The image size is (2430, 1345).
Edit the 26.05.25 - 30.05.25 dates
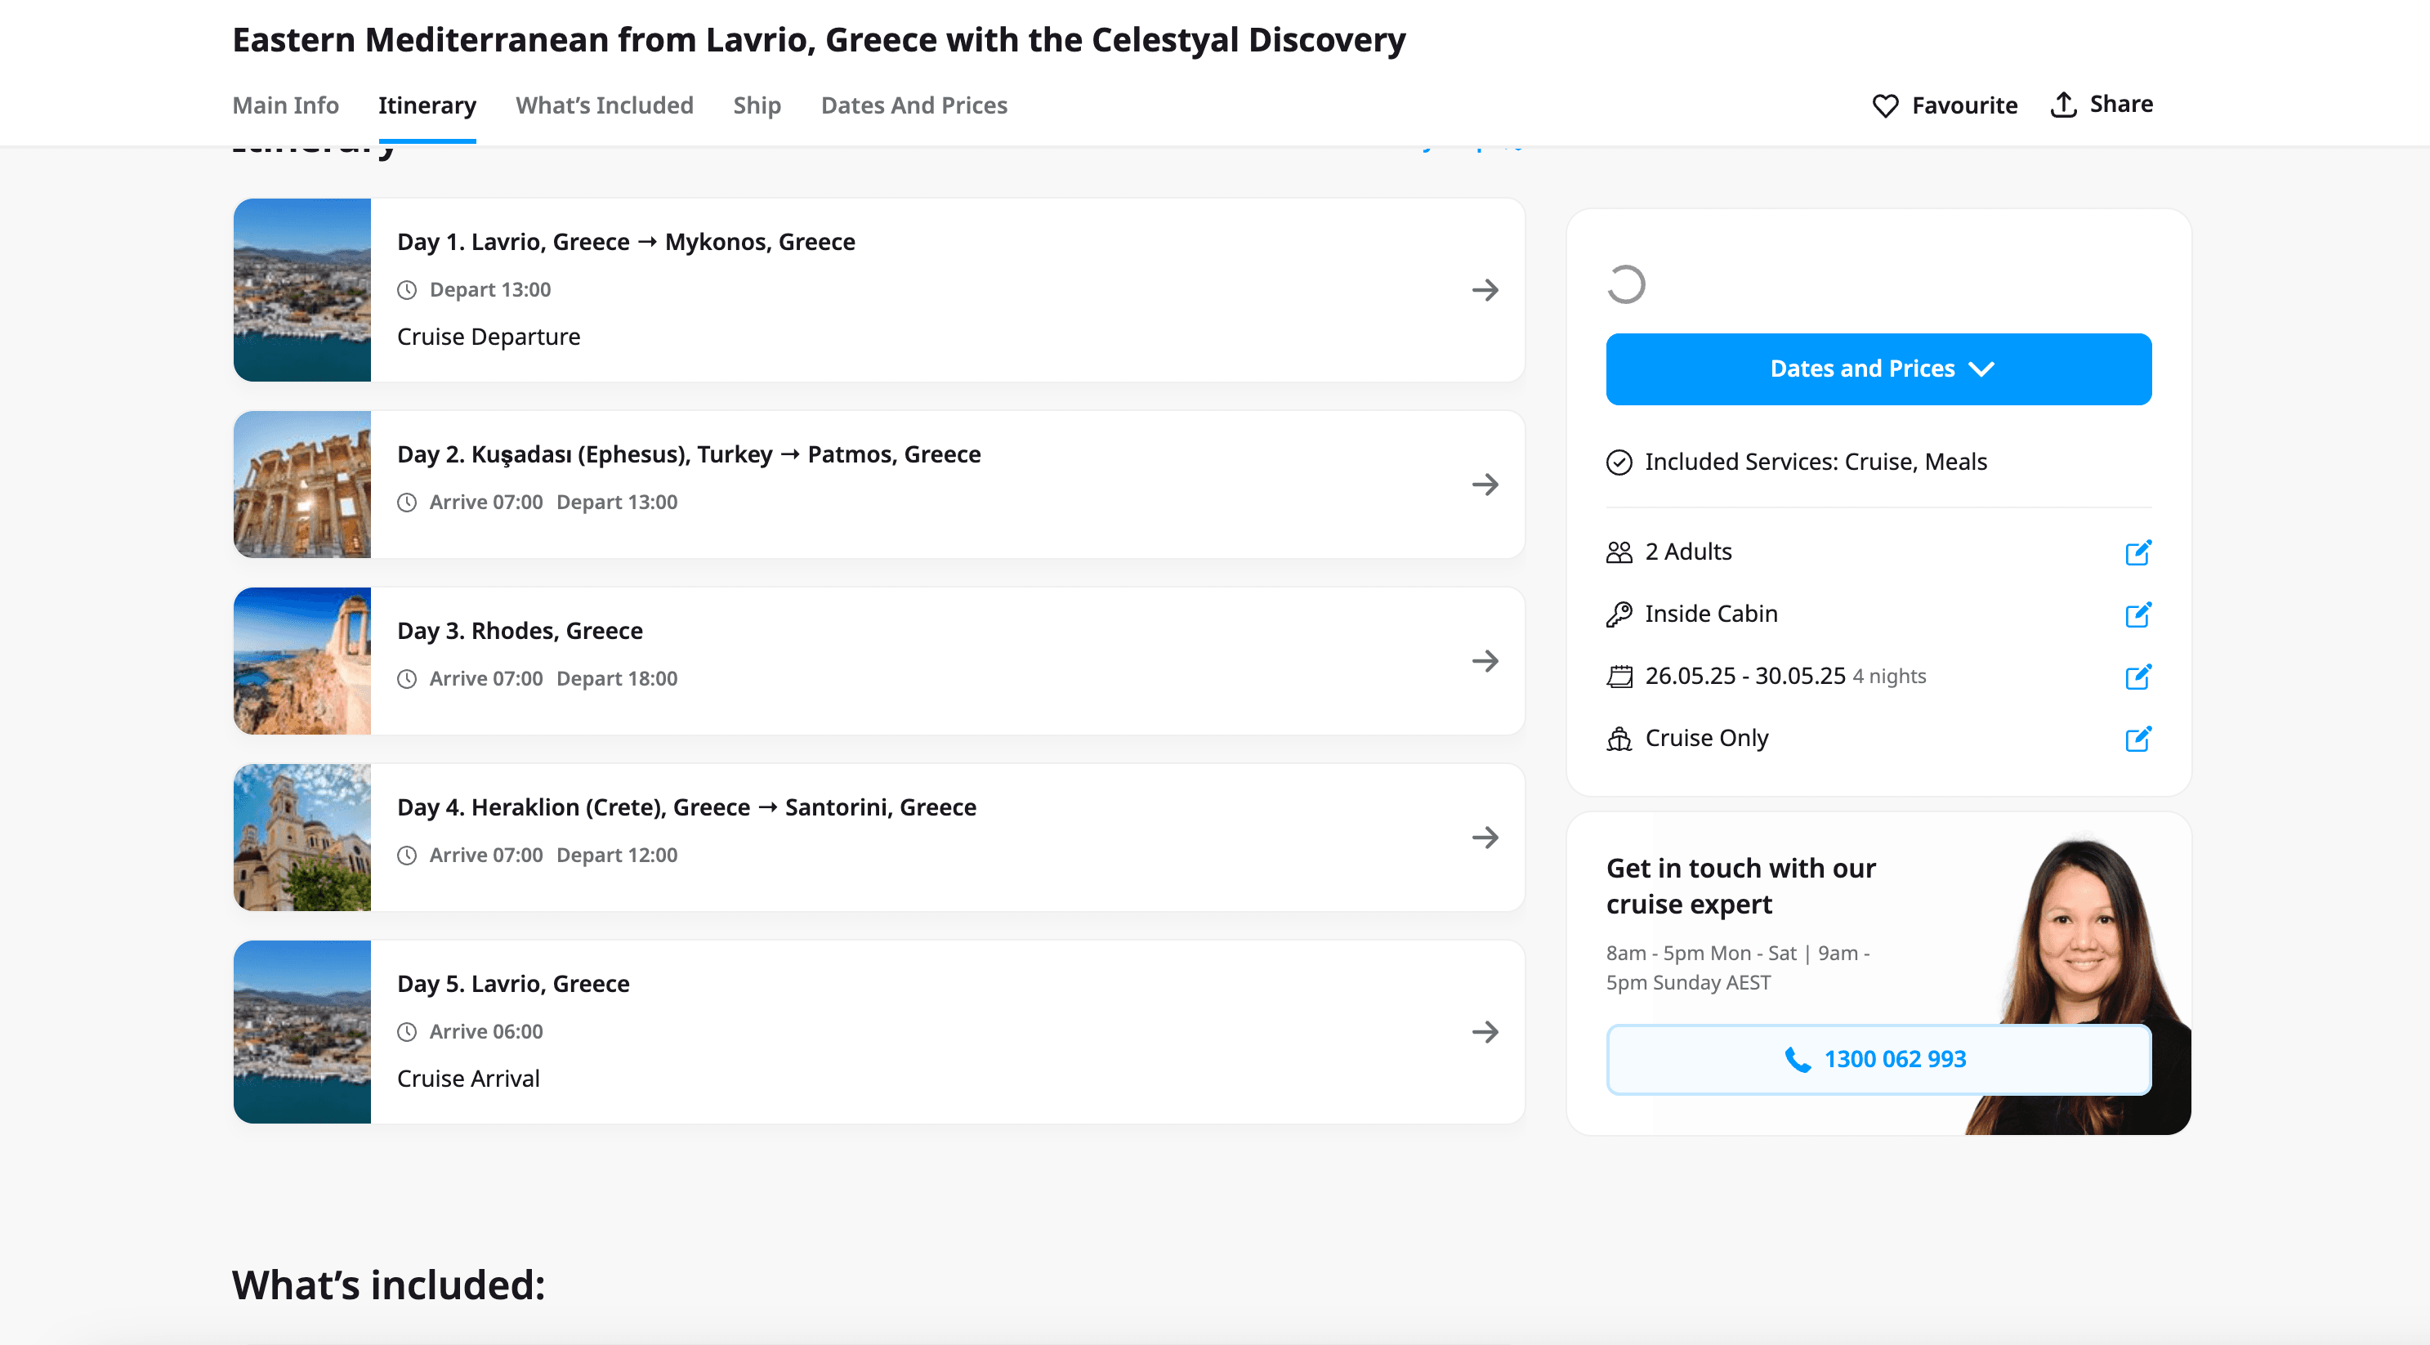[x=2137, y=677]
